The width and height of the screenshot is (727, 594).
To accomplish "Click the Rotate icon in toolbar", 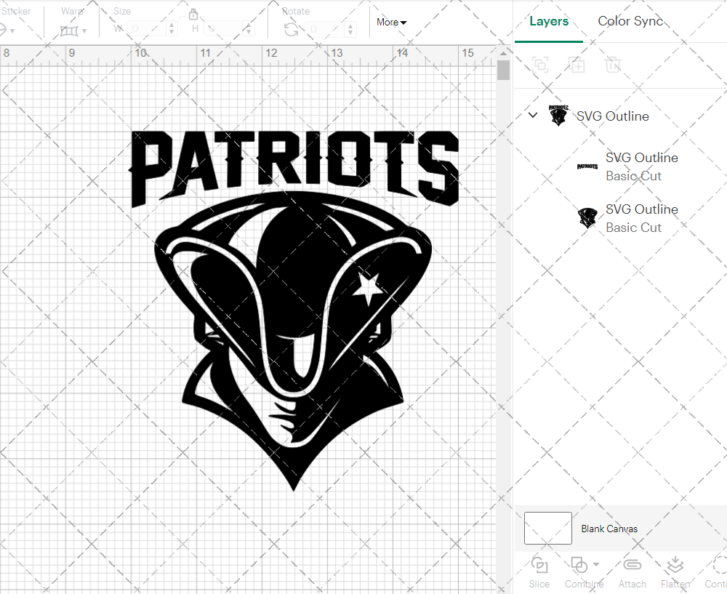I will coord(291,29).
